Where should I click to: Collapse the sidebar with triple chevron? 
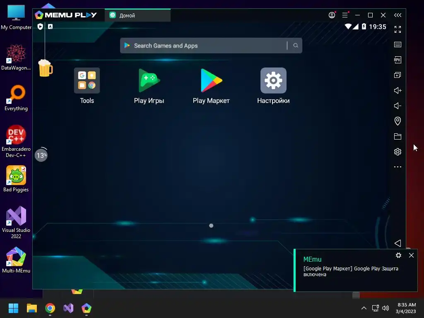pyautogui.click(x=397, y=15)
